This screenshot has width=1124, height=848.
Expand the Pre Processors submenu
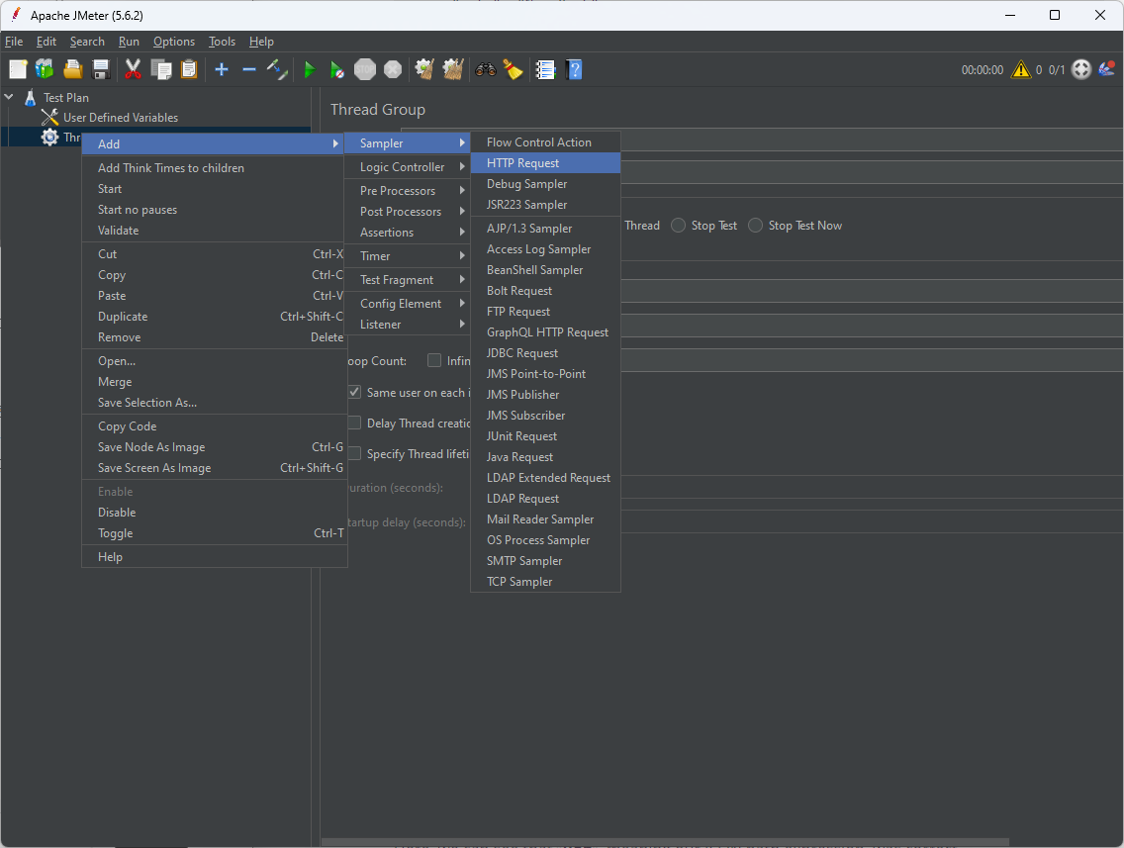pos(408,191)
